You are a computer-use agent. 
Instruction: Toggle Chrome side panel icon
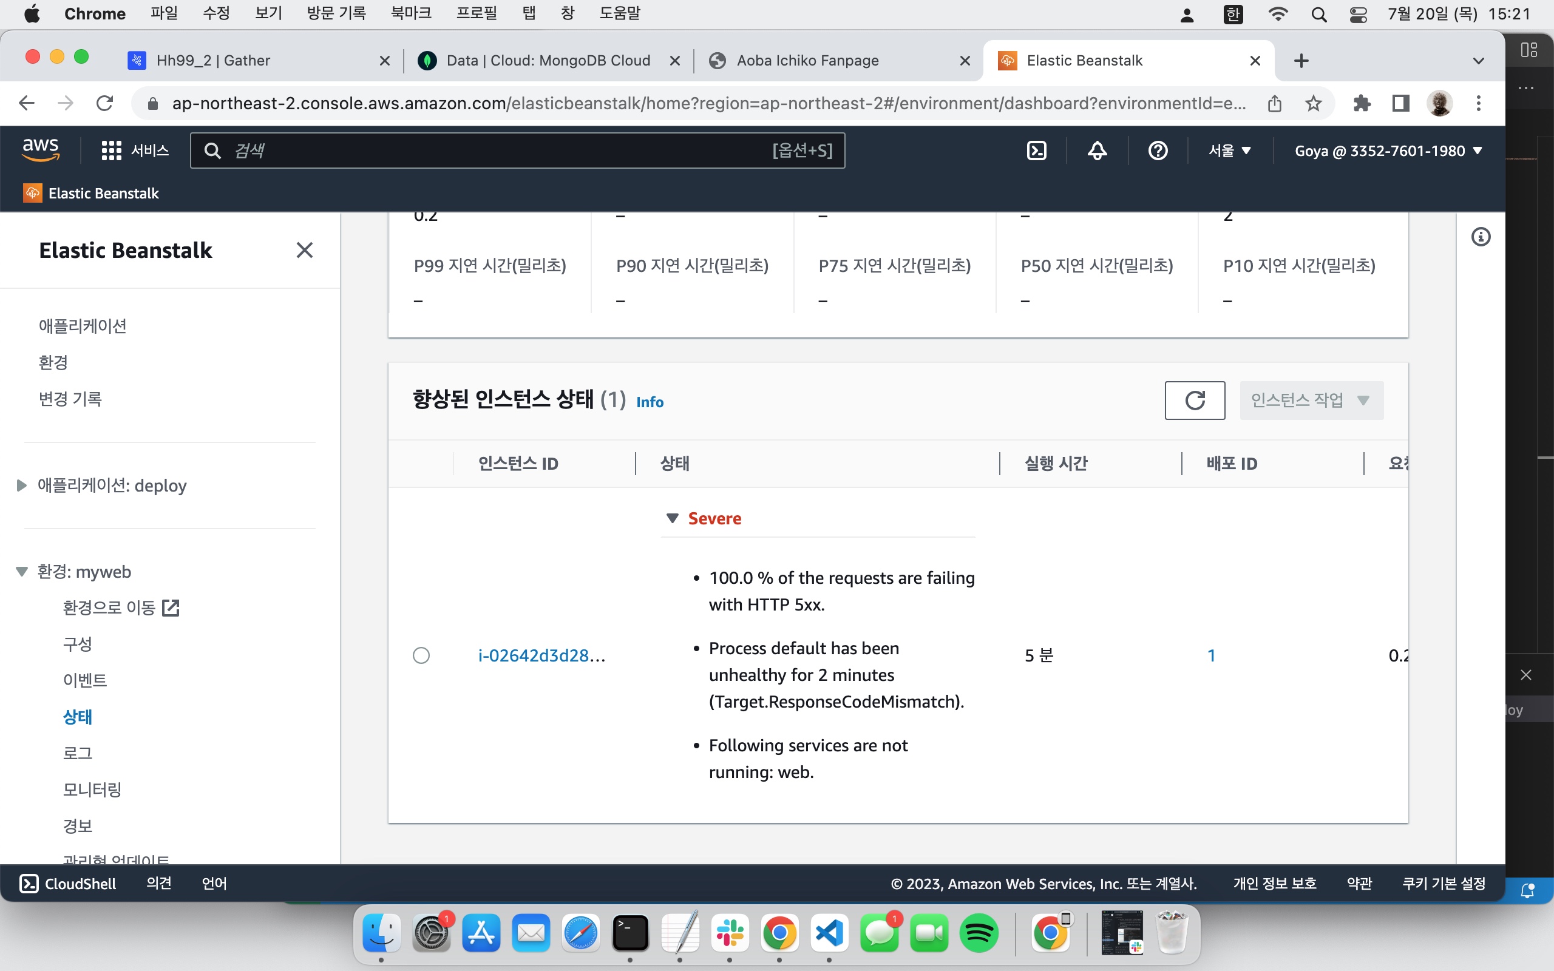click(1400, 103)
